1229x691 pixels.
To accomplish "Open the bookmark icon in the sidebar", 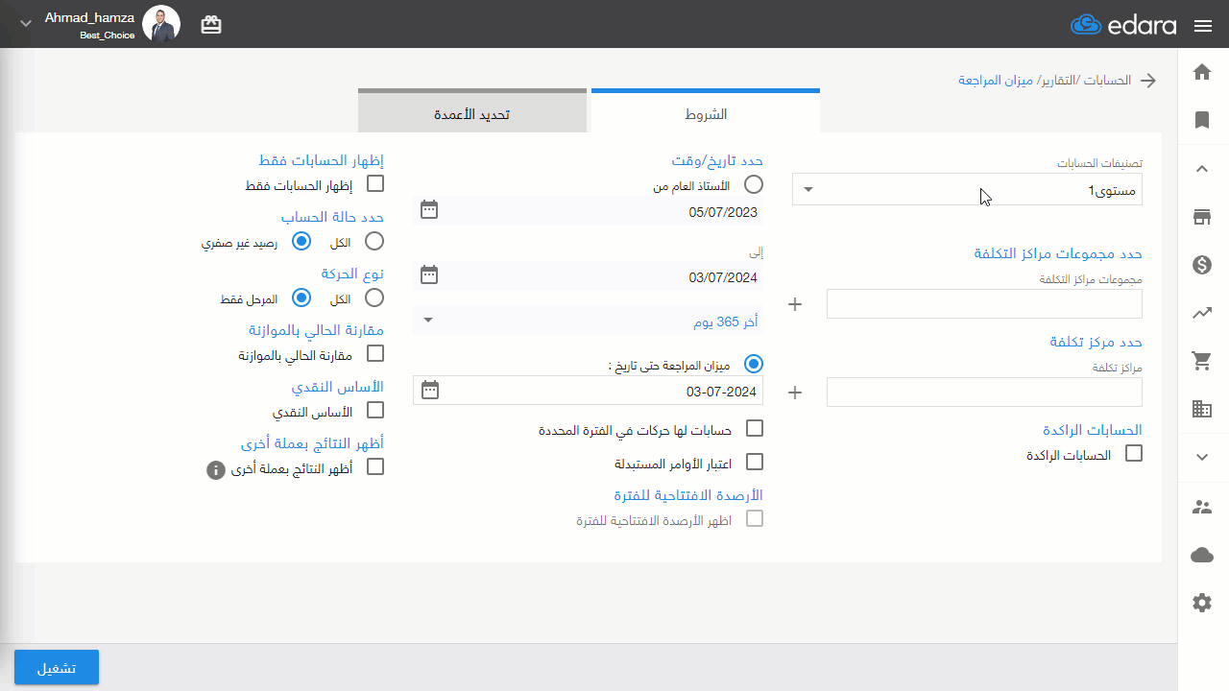I will (x=1201, y=120).
